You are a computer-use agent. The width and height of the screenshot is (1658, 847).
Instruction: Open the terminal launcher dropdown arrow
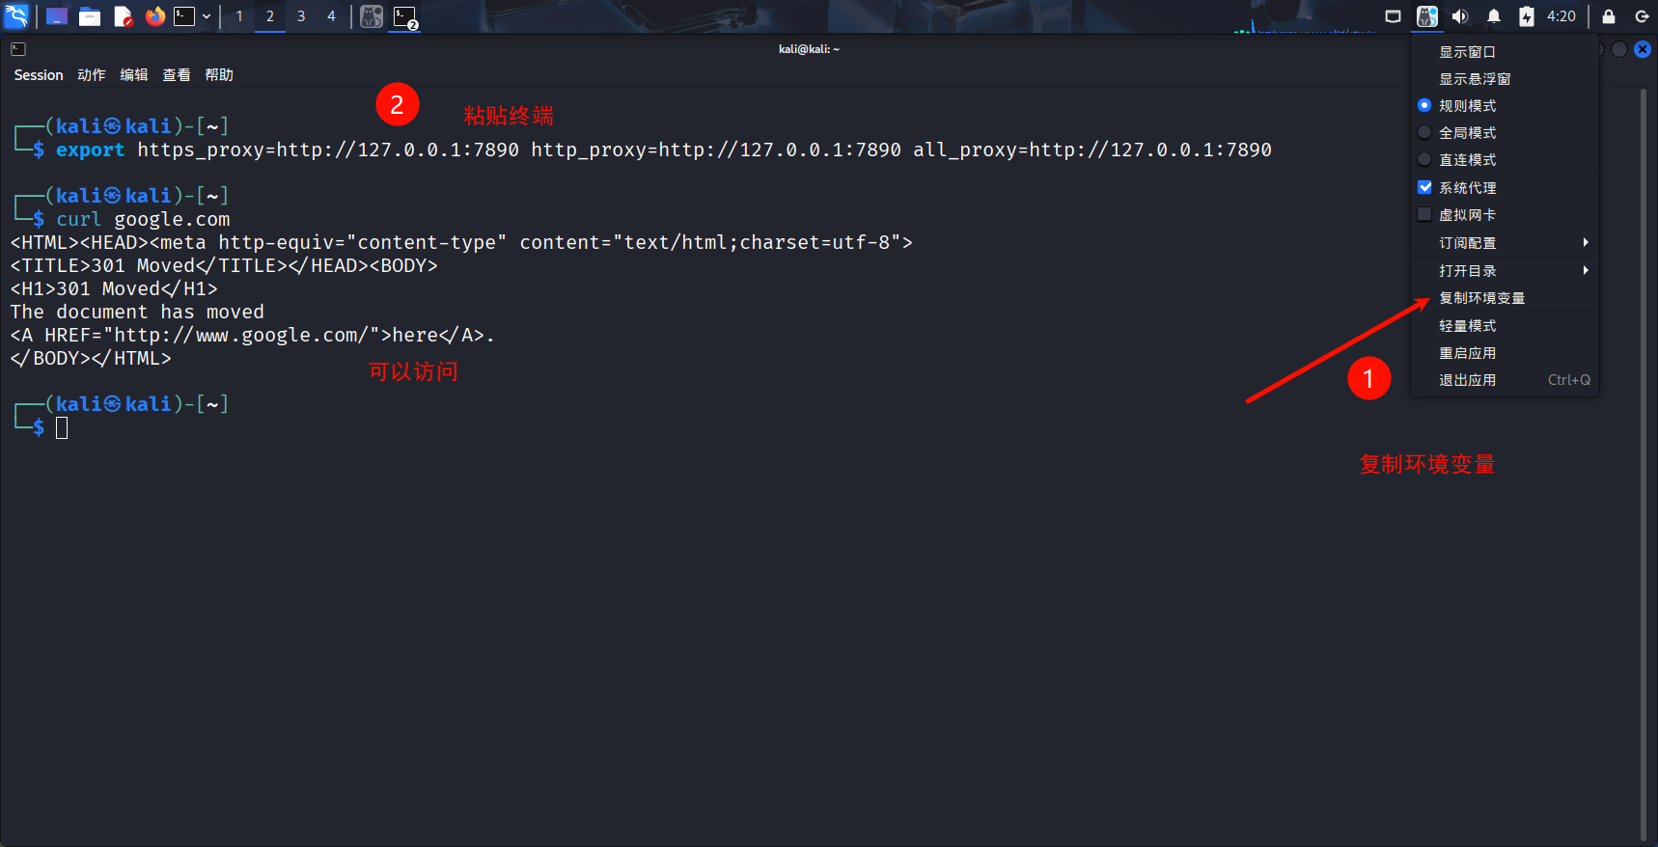coord(207,16)
